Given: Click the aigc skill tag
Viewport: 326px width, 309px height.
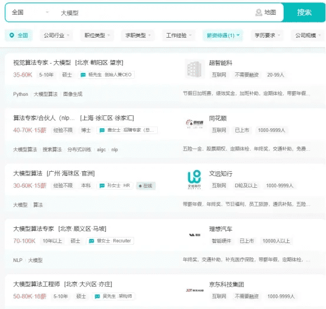Looking at the screenshot, I should [x=101, y=149].
